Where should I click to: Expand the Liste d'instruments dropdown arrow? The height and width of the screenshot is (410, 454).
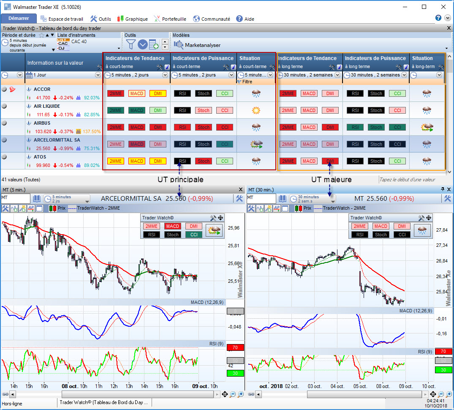[x=119, y=48]
